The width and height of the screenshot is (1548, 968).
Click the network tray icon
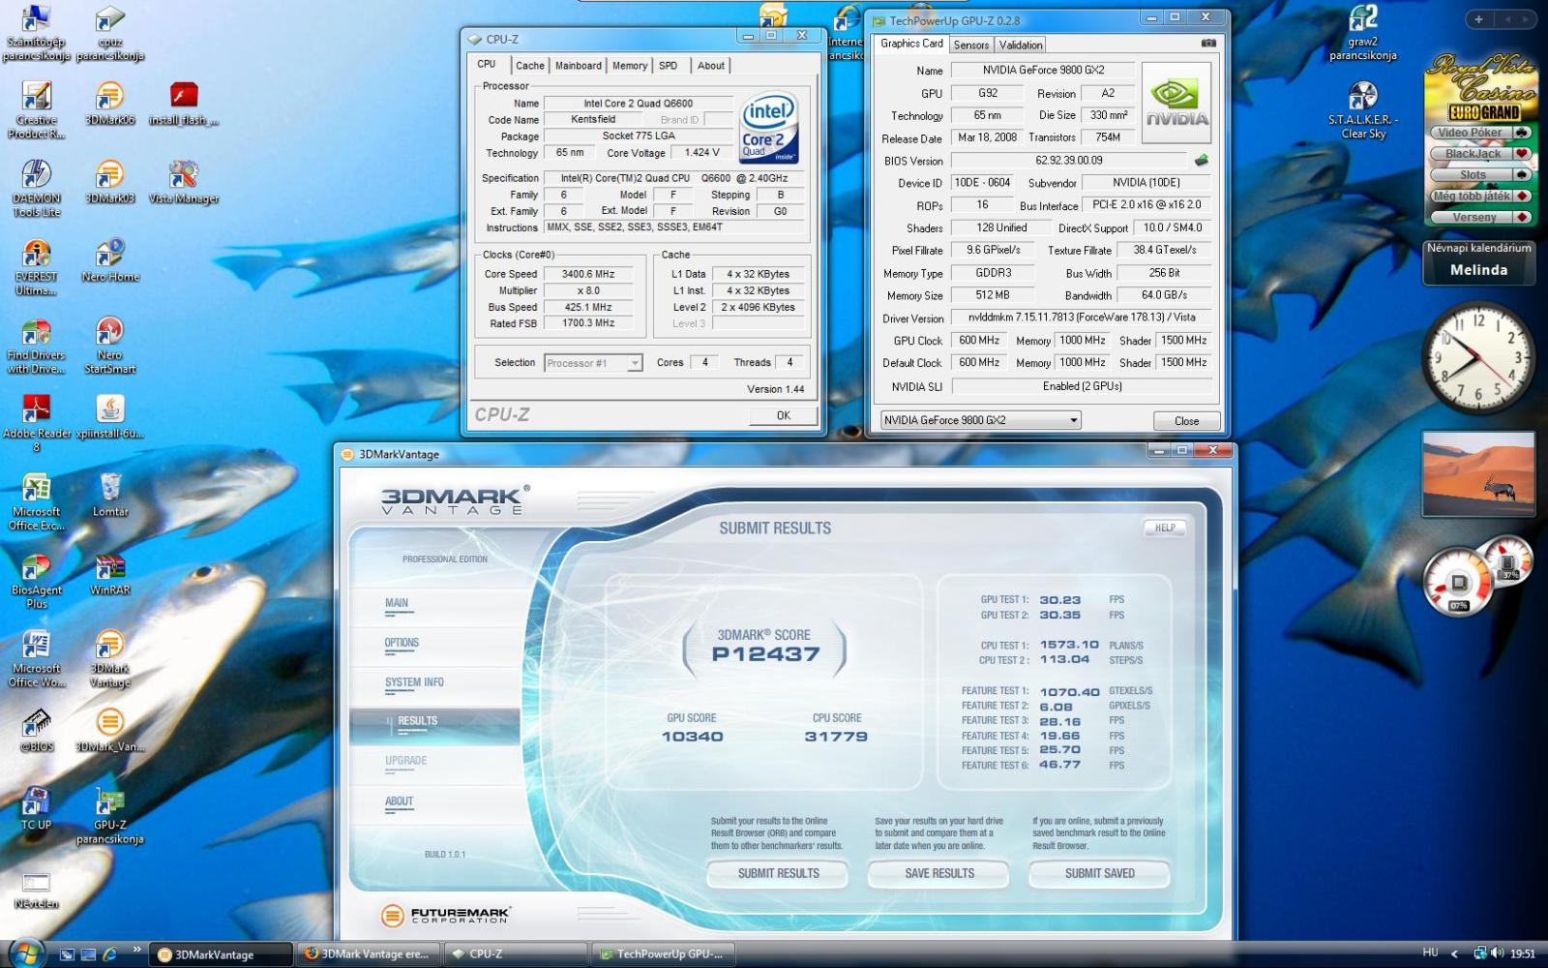click(1479, 953)
